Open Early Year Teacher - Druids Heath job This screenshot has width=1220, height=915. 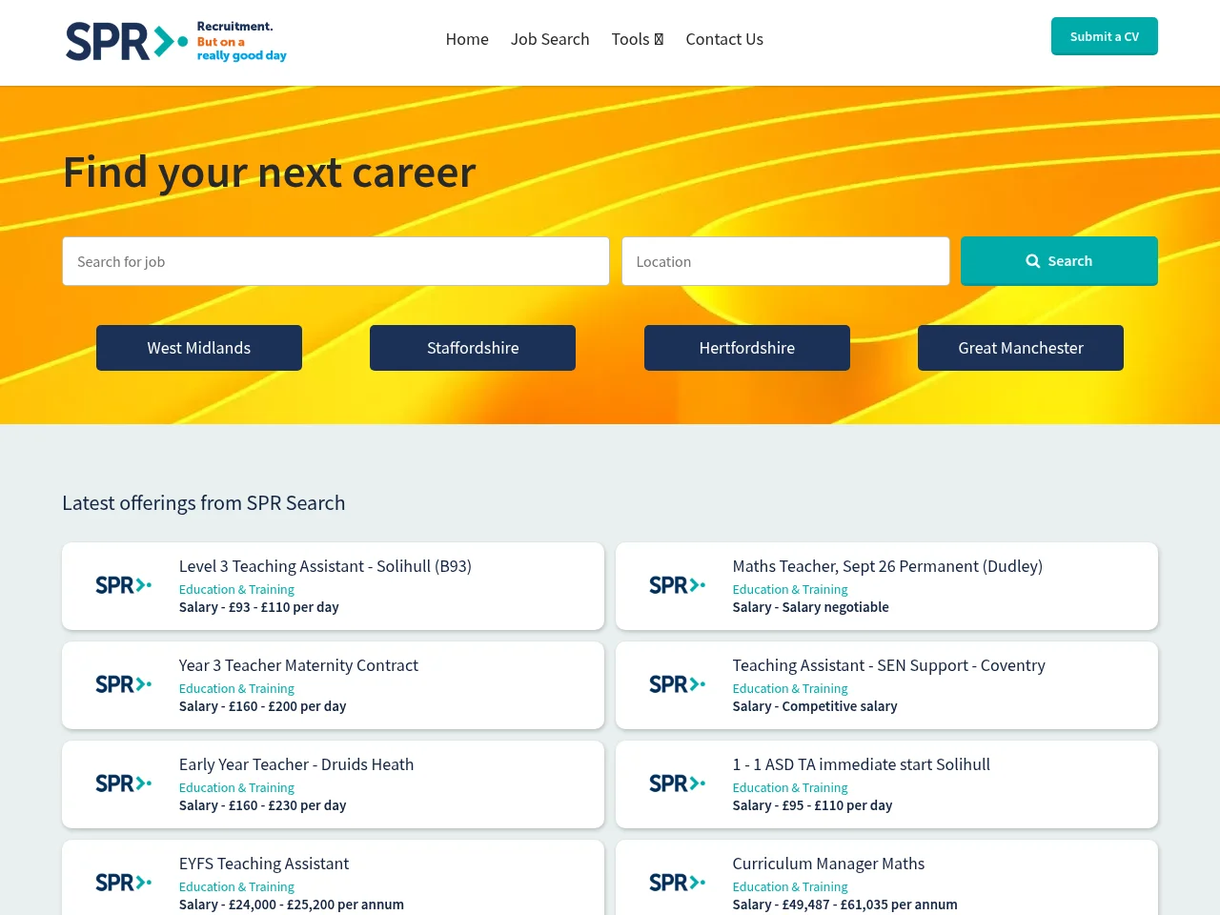point(296,764)
